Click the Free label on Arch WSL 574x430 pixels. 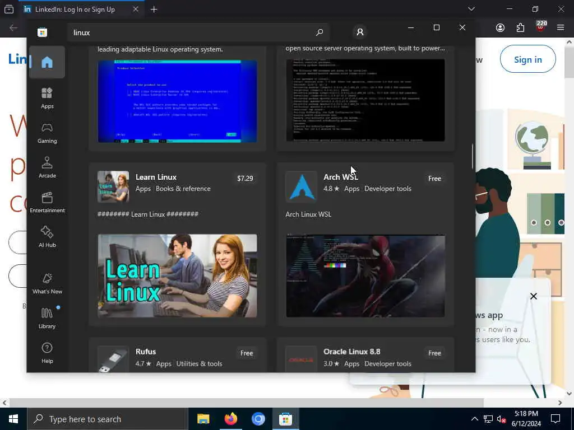pyautogui.click(x=434, y=179)
